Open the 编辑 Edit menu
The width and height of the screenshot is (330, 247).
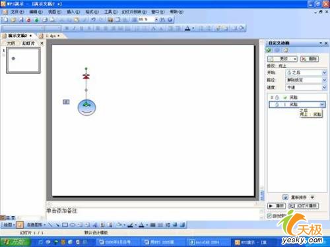36,12
